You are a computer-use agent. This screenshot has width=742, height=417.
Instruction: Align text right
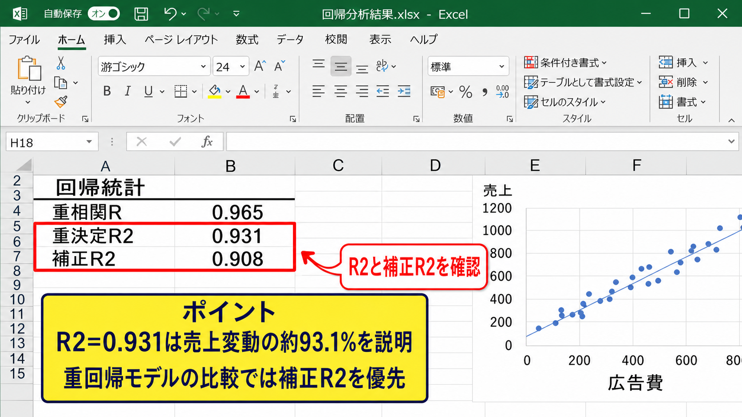click(x=362, y=91)
